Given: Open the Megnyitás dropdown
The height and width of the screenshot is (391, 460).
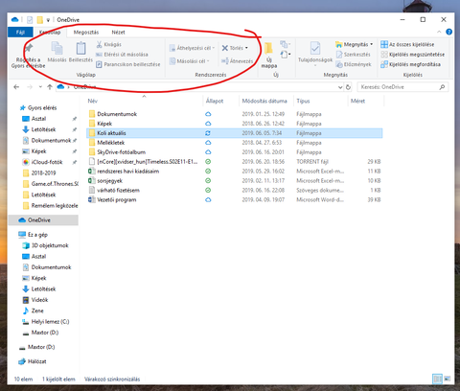Looking at the screenshot, I should coord(355,44).
